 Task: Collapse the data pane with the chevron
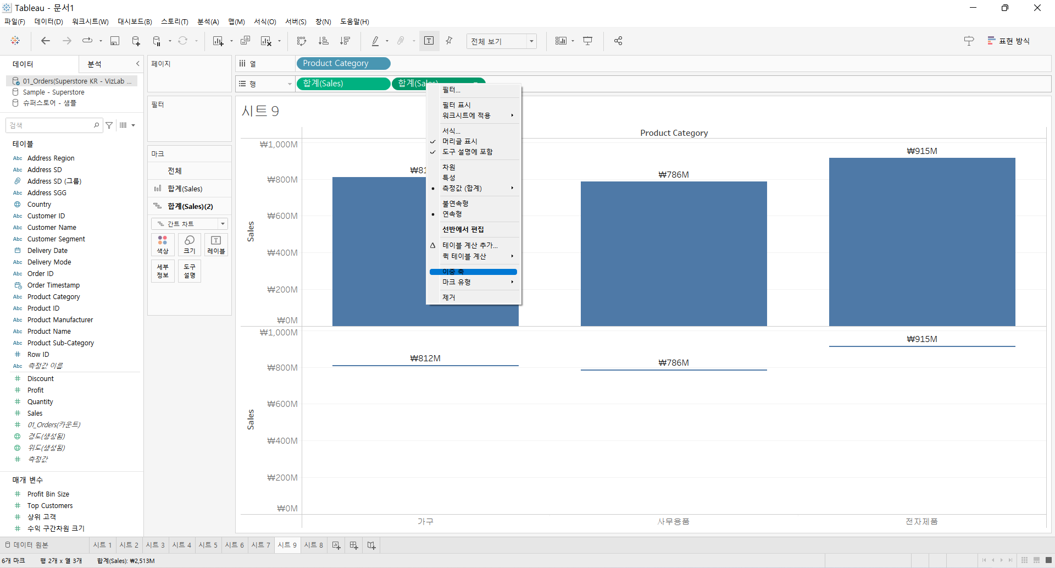point(137,64)
